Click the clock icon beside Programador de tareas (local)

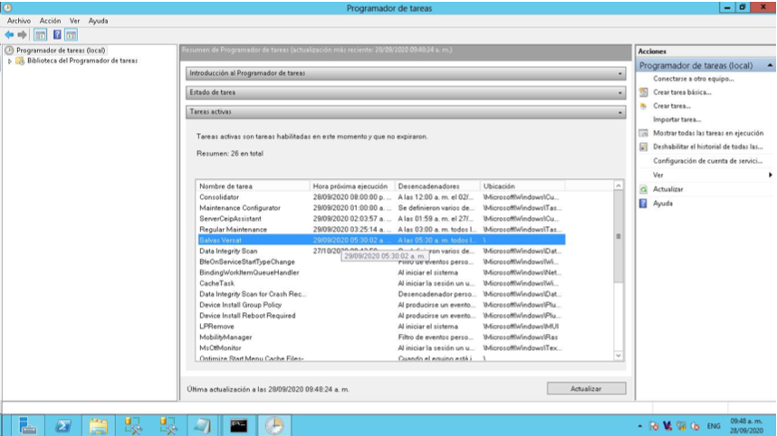tap(9, 50)
